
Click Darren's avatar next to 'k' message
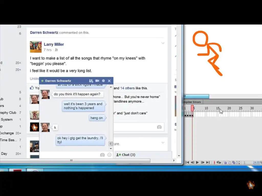click(45, 127)
